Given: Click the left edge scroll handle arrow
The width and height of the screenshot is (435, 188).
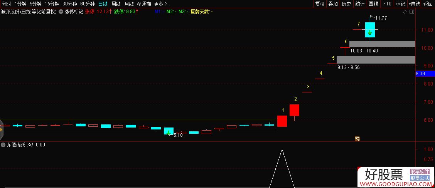Looking at the screenshot, I should pyautogui.click(x=1, y=130).
